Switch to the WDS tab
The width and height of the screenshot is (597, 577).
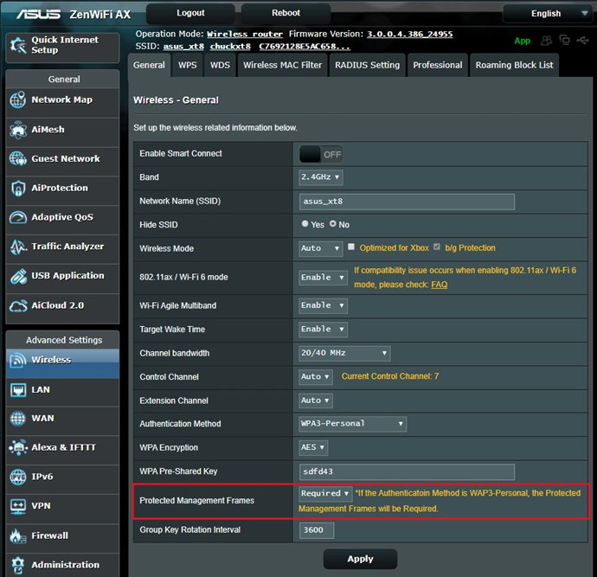pyautogui.click(x=220, y=65)
